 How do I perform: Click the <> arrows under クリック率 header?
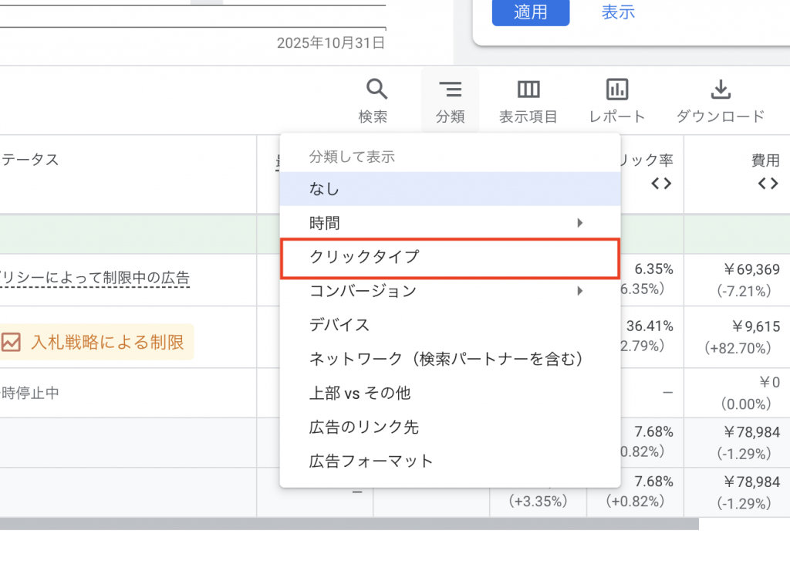[661, 184]
